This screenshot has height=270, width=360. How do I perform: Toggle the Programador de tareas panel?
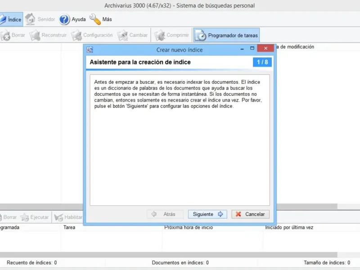[226, 35]
